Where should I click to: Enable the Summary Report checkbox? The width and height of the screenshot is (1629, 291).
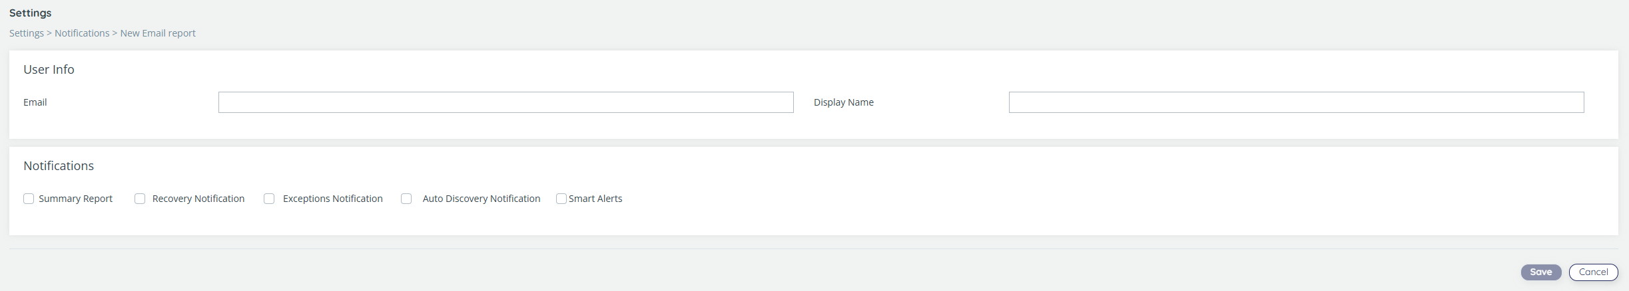pos(29,199)
